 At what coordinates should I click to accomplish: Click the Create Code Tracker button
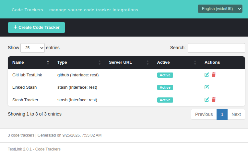(36, 28)
